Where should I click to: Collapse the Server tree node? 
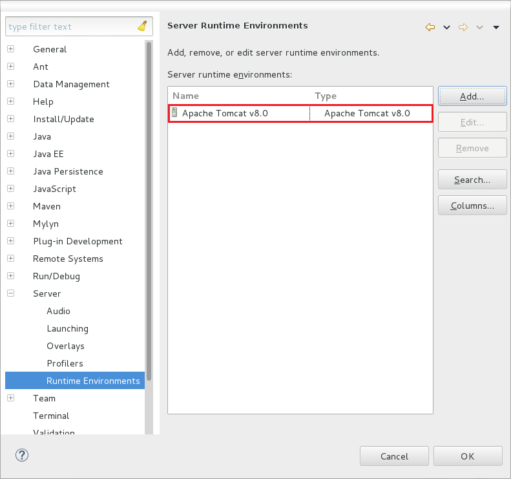tap(11, 293)
